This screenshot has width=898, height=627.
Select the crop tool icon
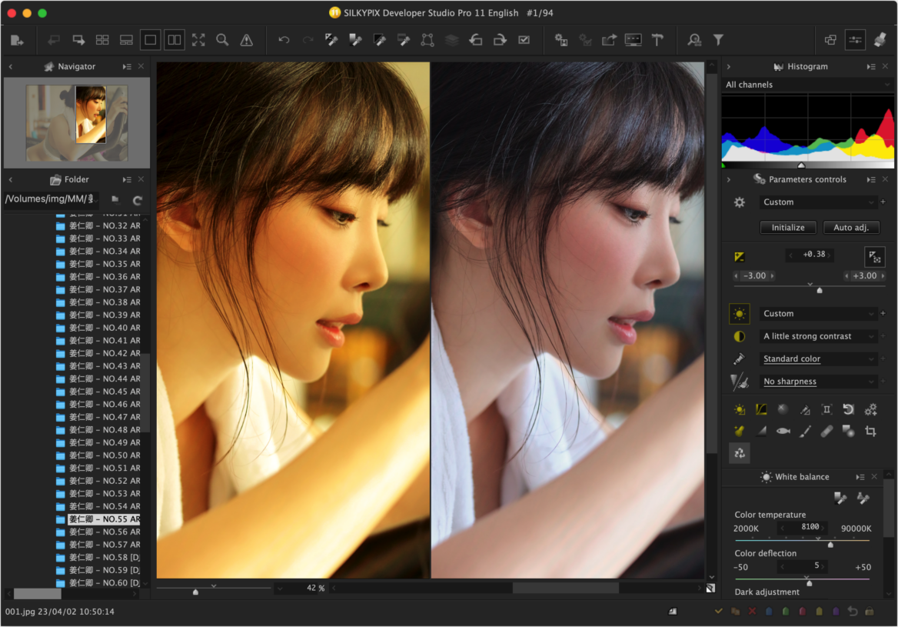[x=870, y=432]
